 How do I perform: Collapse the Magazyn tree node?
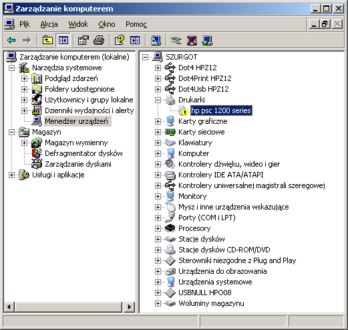(x=11, y=132)
